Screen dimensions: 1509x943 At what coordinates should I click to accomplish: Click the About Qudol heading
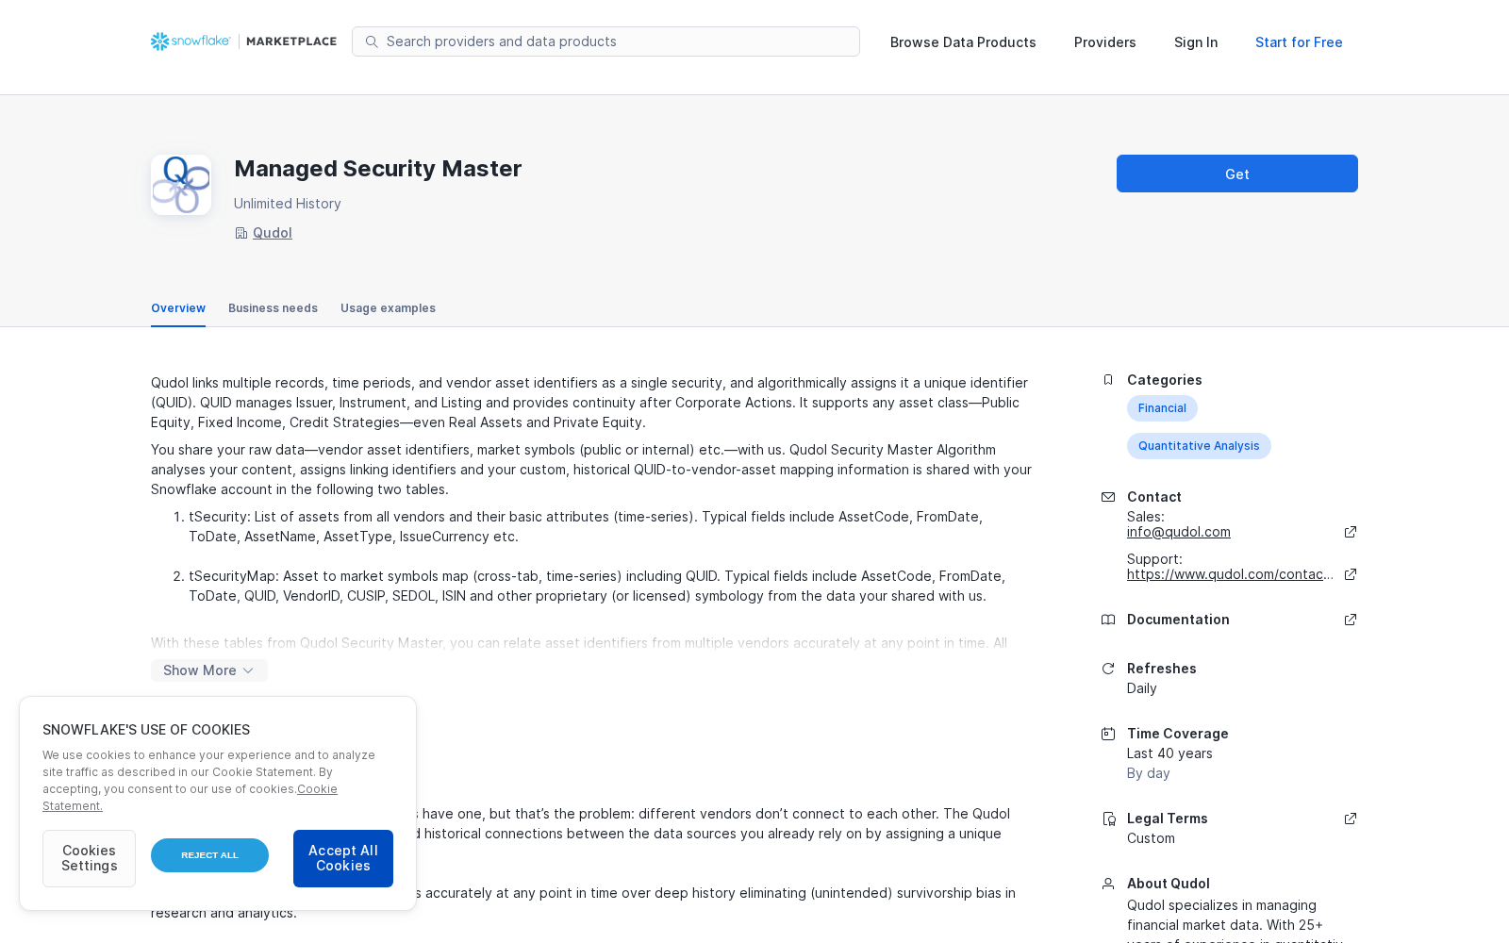pyautogui.click(x=1169, y=884)
